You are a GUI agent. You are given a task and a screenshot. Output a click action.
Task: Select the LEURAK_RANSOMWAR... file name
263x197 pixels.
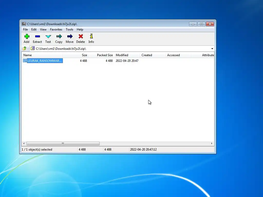pos(45,61)
